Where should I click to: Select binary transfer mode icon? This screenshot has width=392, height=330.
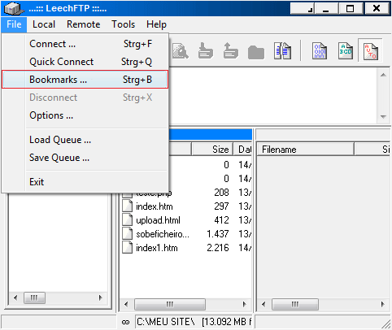click(320, 50)
